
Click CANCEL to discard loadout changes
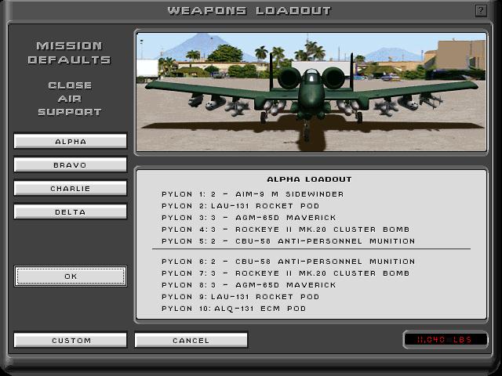tap(191, 340)
